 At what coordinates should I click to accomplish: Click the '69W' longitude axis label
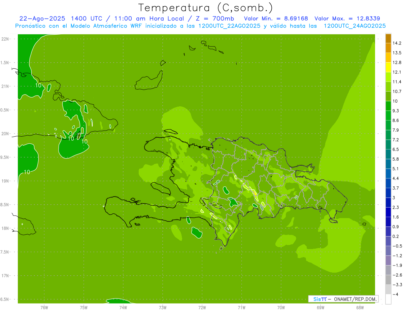[x=320, y=308]
